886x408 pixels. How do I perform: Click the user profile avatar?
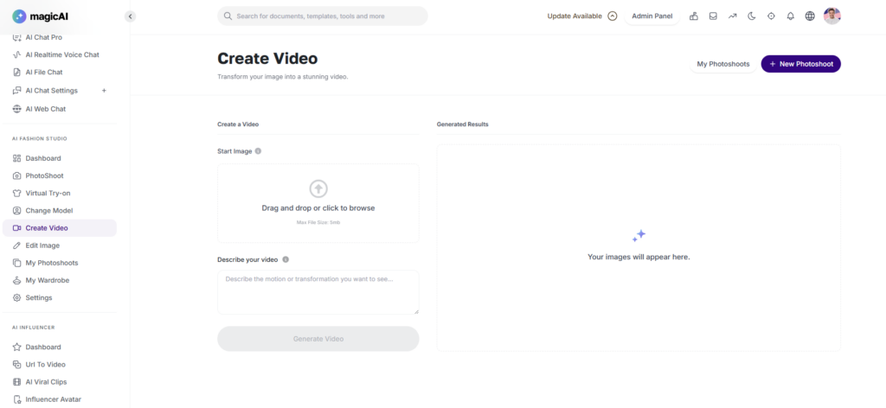pyautogui.click(x=831, y=16)
